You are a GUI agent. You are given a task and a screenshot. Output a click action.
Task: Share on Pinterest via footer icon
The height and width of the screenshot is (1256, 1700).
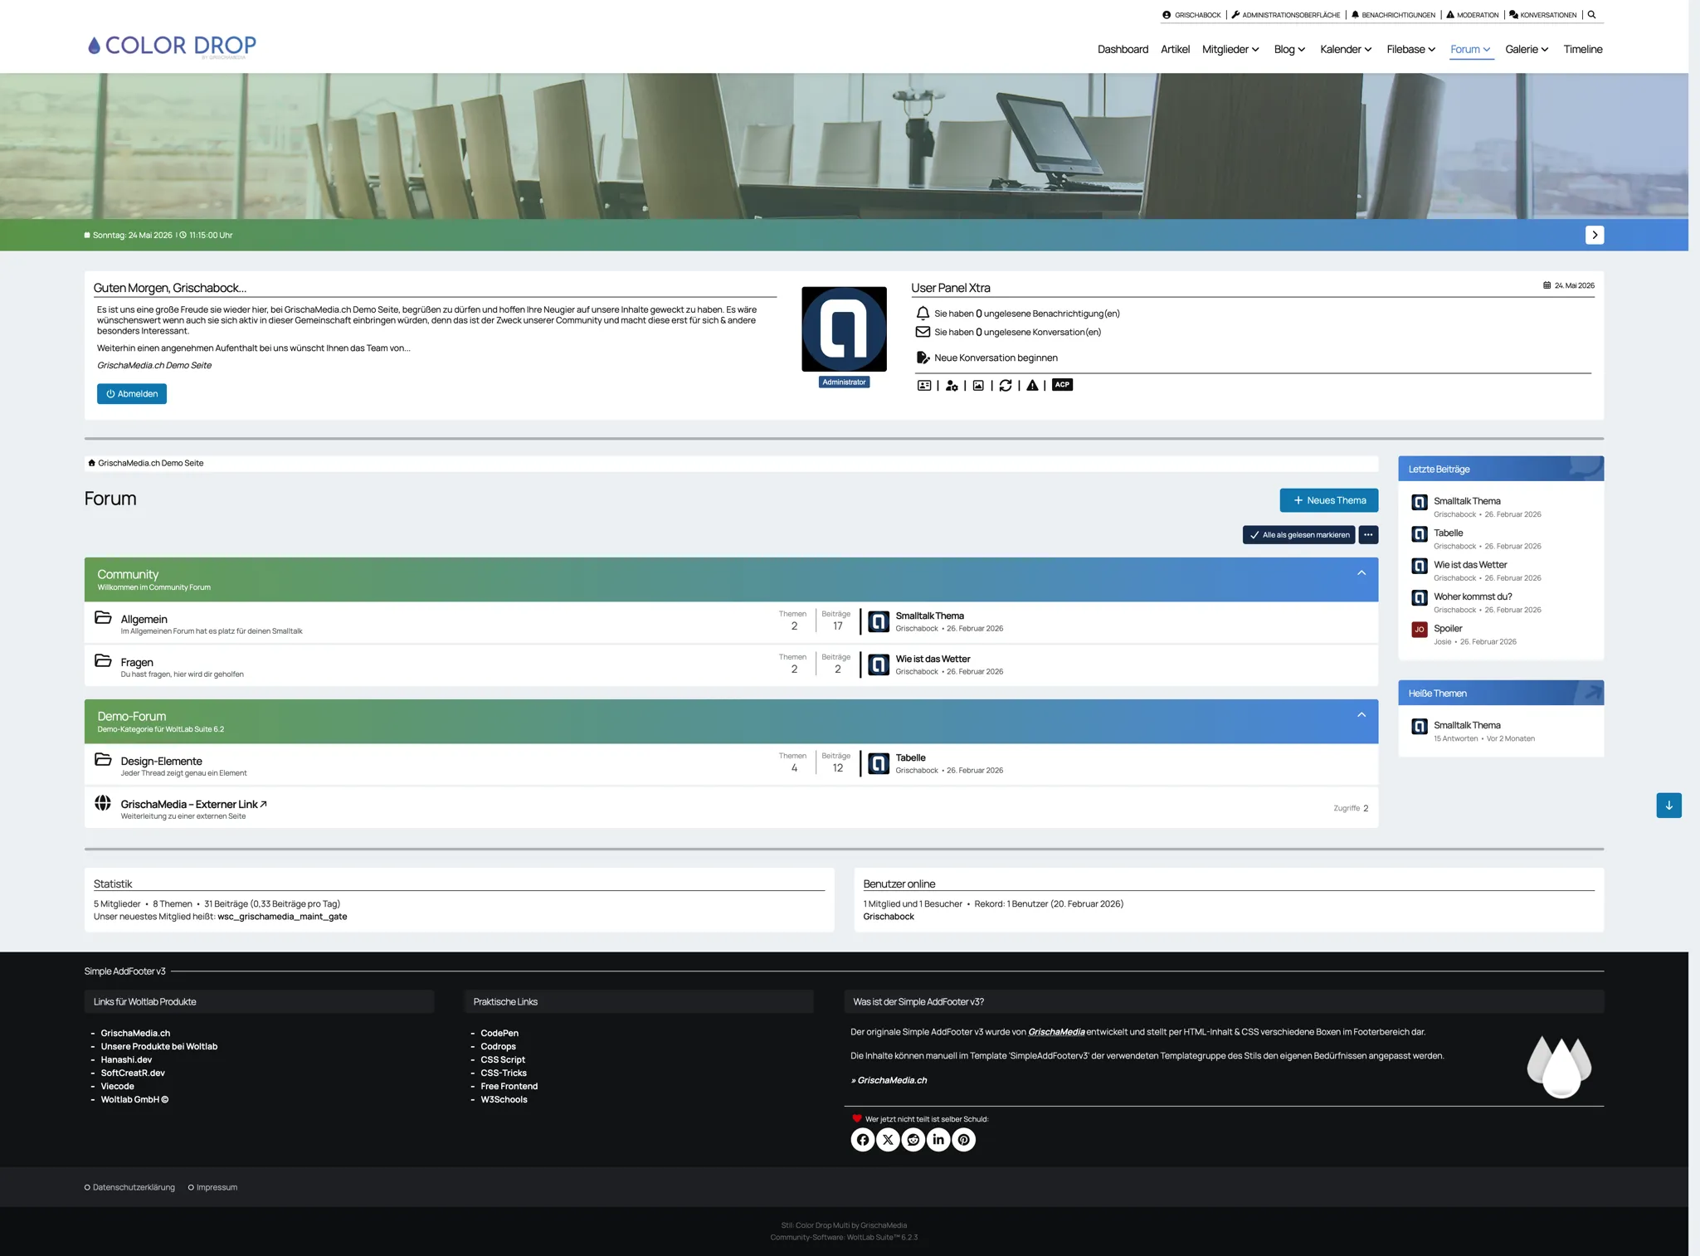[963, 1139]
